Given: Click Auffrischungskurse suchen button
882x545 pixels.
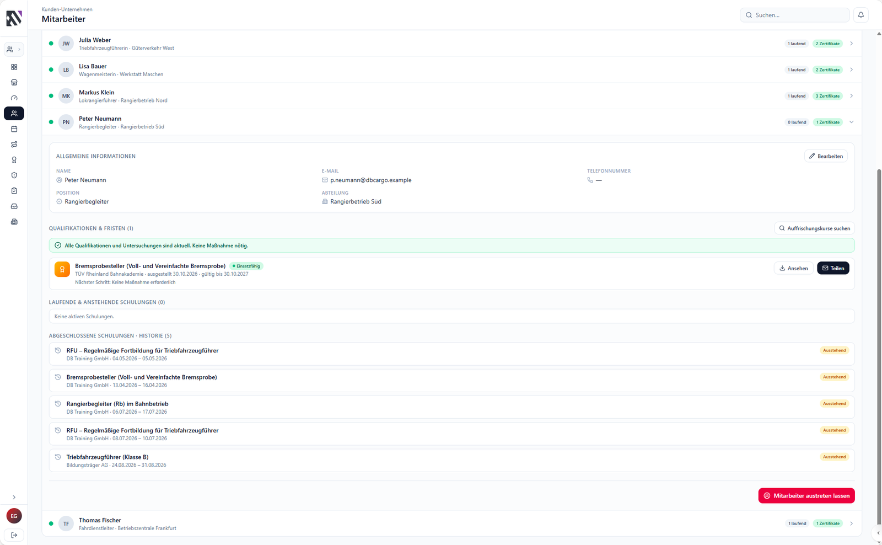Looking at the screenshot, I should coord(814,228).
